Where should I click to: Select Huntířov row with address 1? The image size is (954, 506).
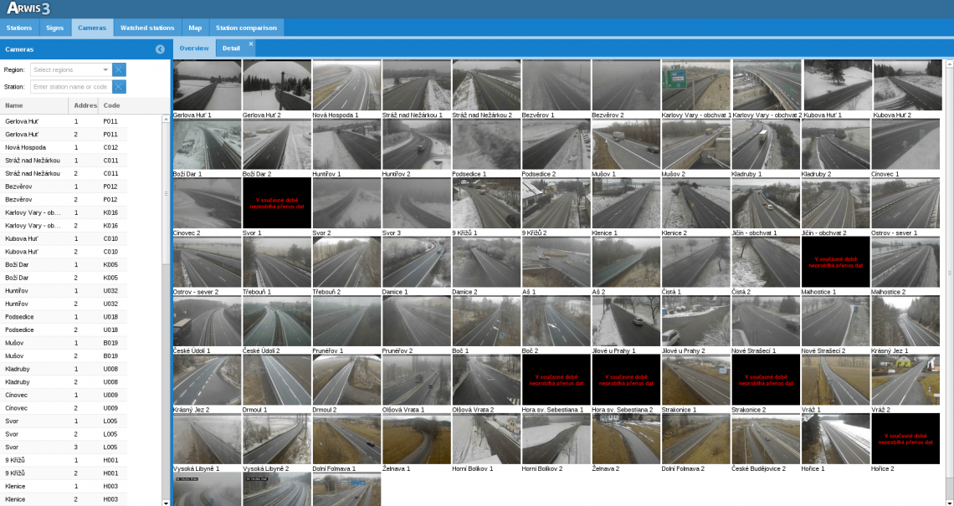click(64, 291)
